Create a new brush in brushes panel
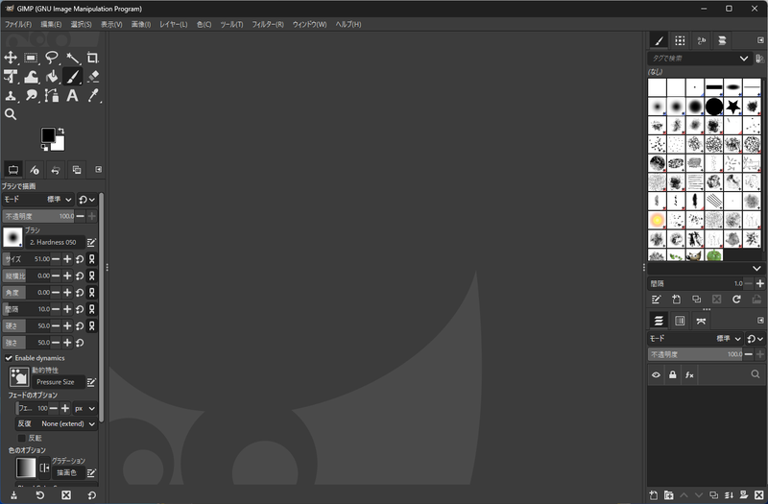 pyautogui.click(x=676, y=300)
